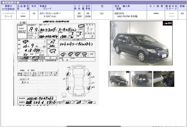Open the front-left angle car thumbnail

tap(119, 79)
